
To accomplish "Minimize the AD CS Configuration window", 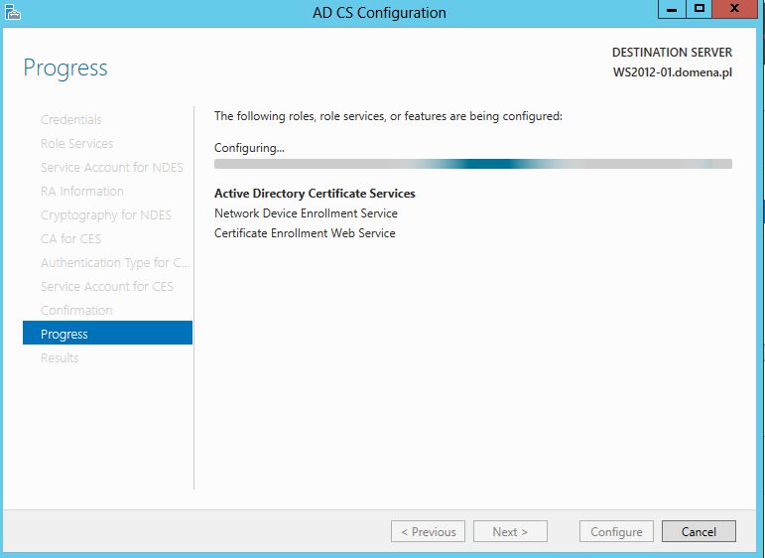I will (x=672, y=9).
